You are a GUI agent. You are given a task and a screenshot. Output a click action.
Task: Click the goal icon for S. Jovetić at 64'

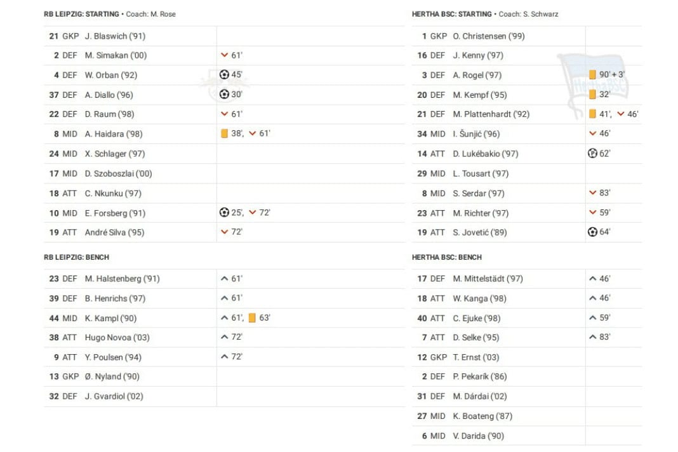click(x=592, y=232)
